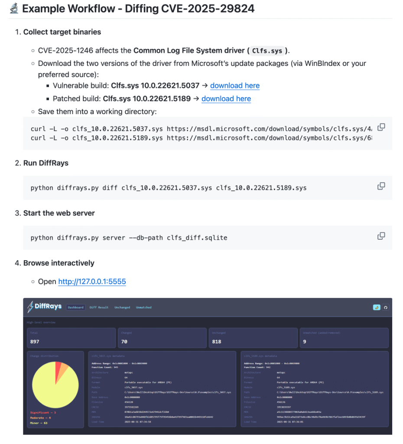Copy the curl download commands code block
403x444 pixels.
click(x=381, y=127)
